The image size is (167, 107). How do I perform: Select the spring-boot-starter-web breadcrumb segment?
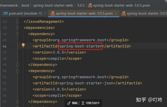(53, 5)
